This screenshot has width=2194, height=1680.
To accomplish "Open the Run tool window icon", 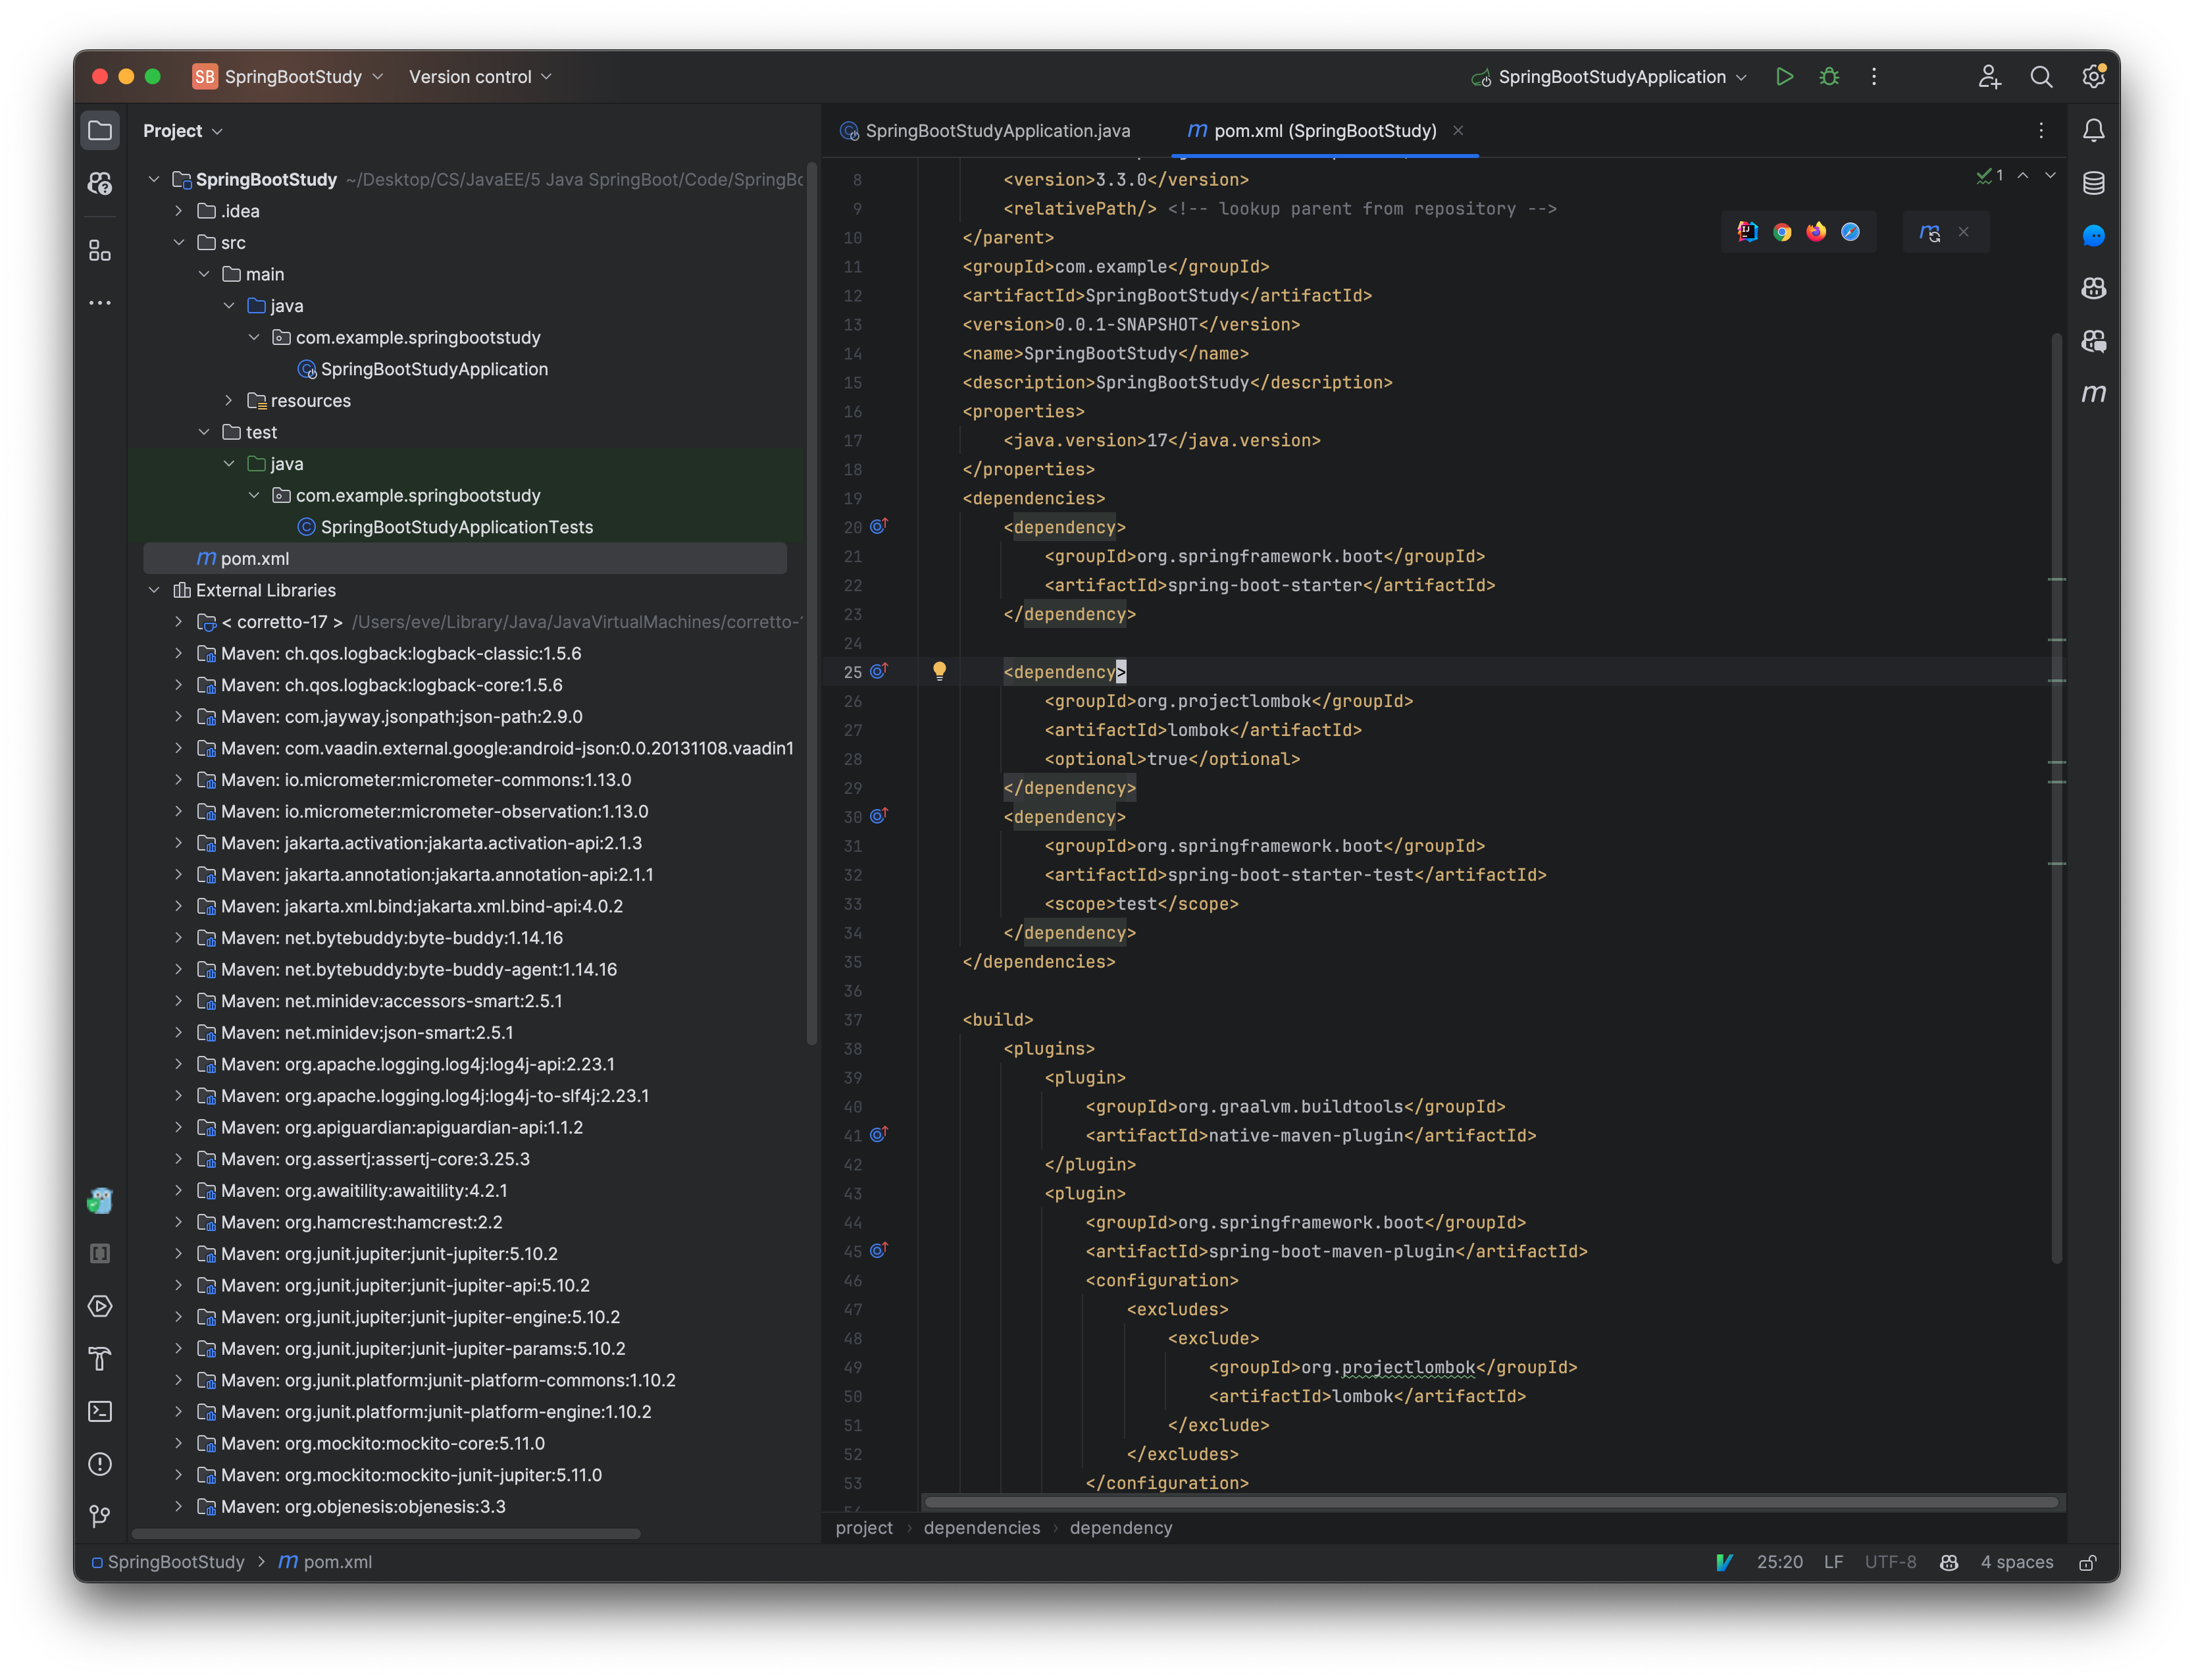I will pyautogui.click(x=100, y=1306).
